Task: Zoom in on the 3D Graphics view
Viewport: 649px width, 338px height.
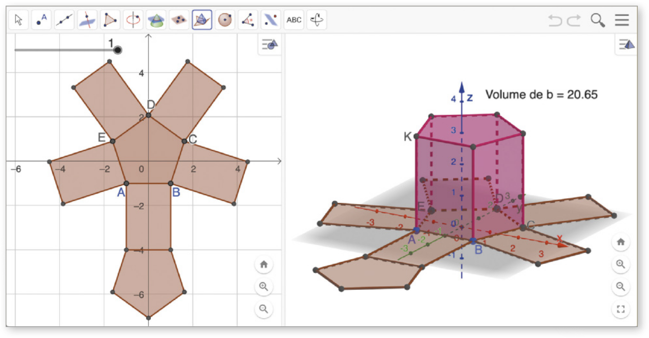Action: (x=621, y=264)
